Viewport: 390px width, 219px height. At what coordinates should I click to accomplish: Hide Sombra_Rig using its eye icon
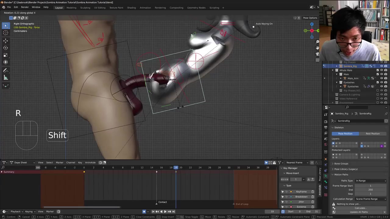click(381, 66)
